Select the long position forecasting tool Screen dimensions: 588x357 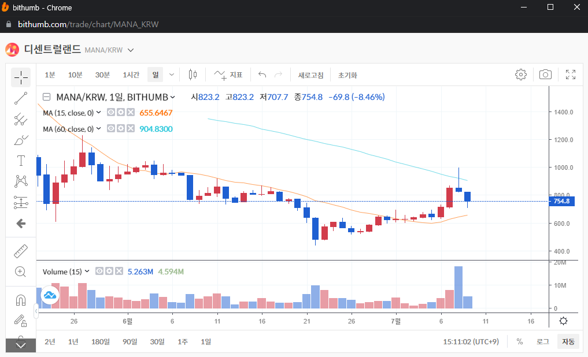(x=21, y=202)
